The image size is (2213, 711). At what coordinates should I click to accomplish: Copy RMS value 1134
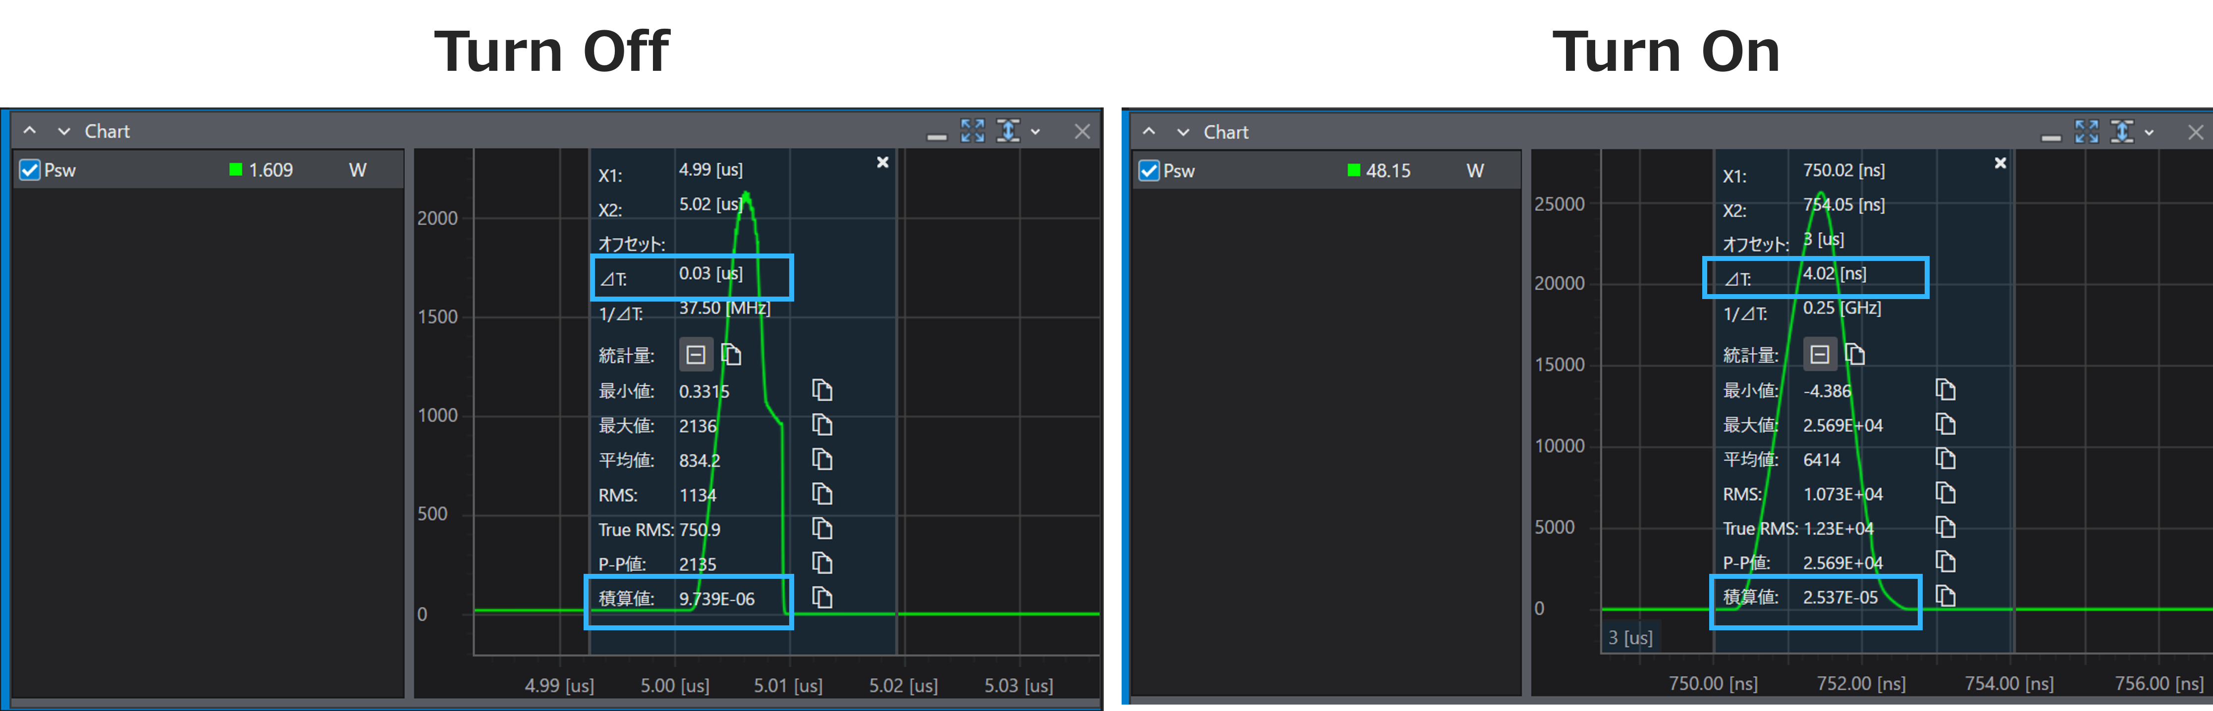click(x=822, y=495)
